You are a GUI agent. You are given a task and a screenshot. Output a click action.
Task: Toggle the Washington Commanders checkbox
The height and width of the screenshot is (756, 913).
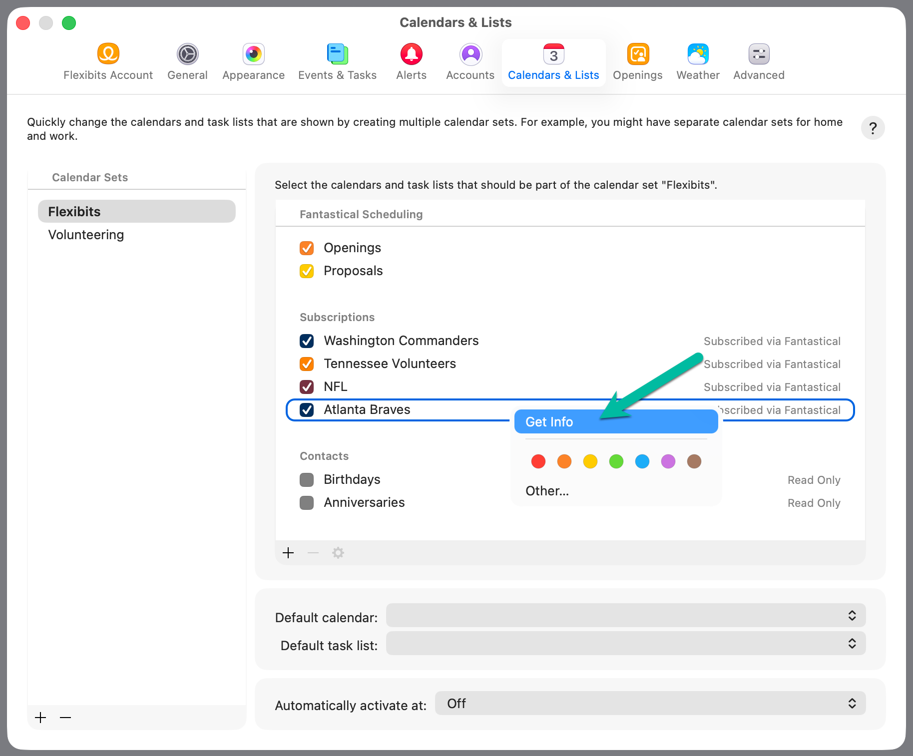tap(307, 341)
